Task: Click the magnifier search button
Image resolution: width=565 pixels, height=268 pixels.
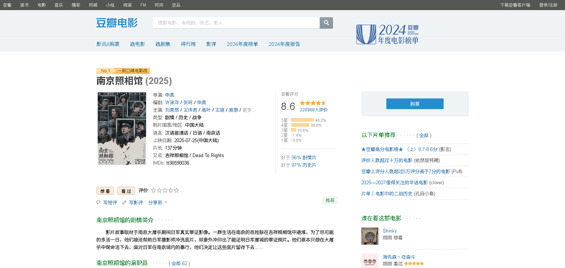Action: click(326, 23)
